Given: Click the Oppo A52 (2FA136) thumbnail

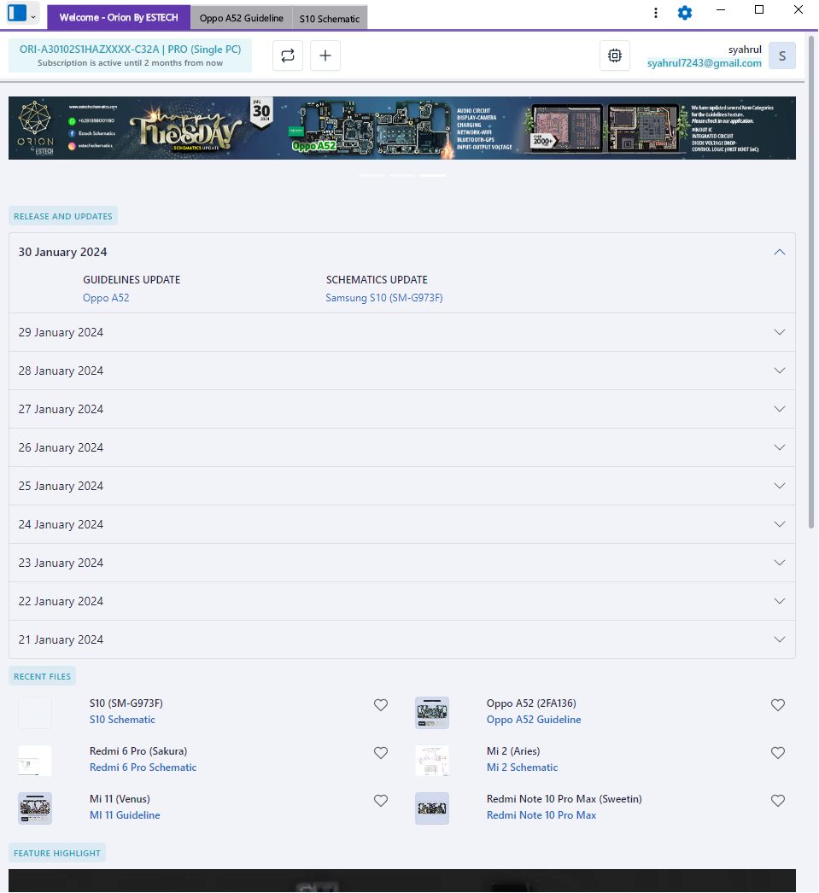Looking at the screenshot, I should pyautogui.click(x=432, y=713).
